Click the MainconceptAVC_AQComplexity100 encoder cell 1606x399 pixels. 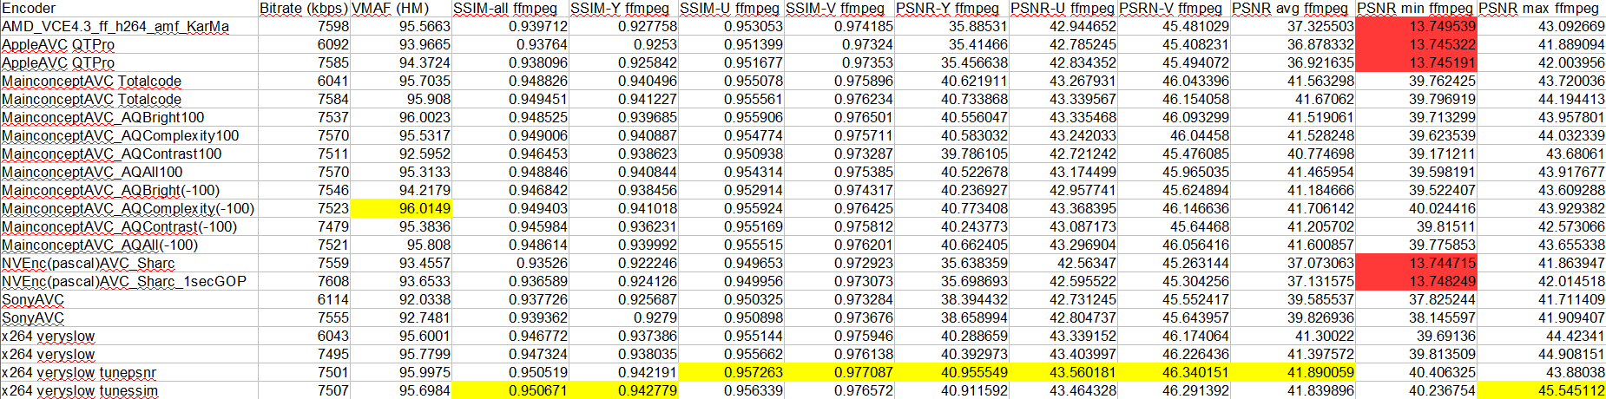[x=129, y=136]
